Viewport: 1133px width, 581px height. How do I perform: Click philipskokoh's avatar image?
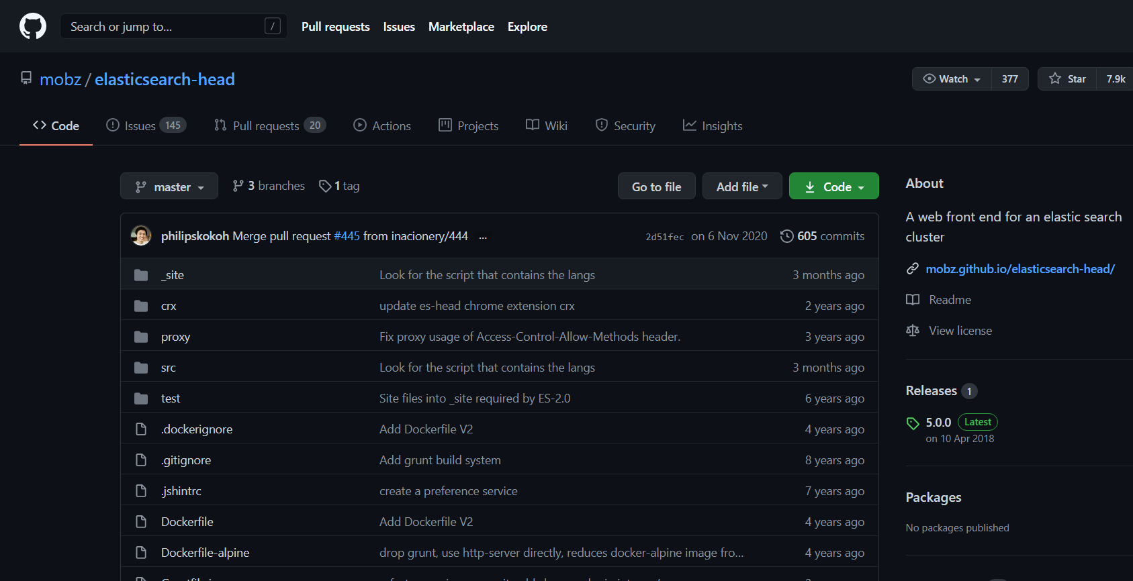[x=141, y=236]
